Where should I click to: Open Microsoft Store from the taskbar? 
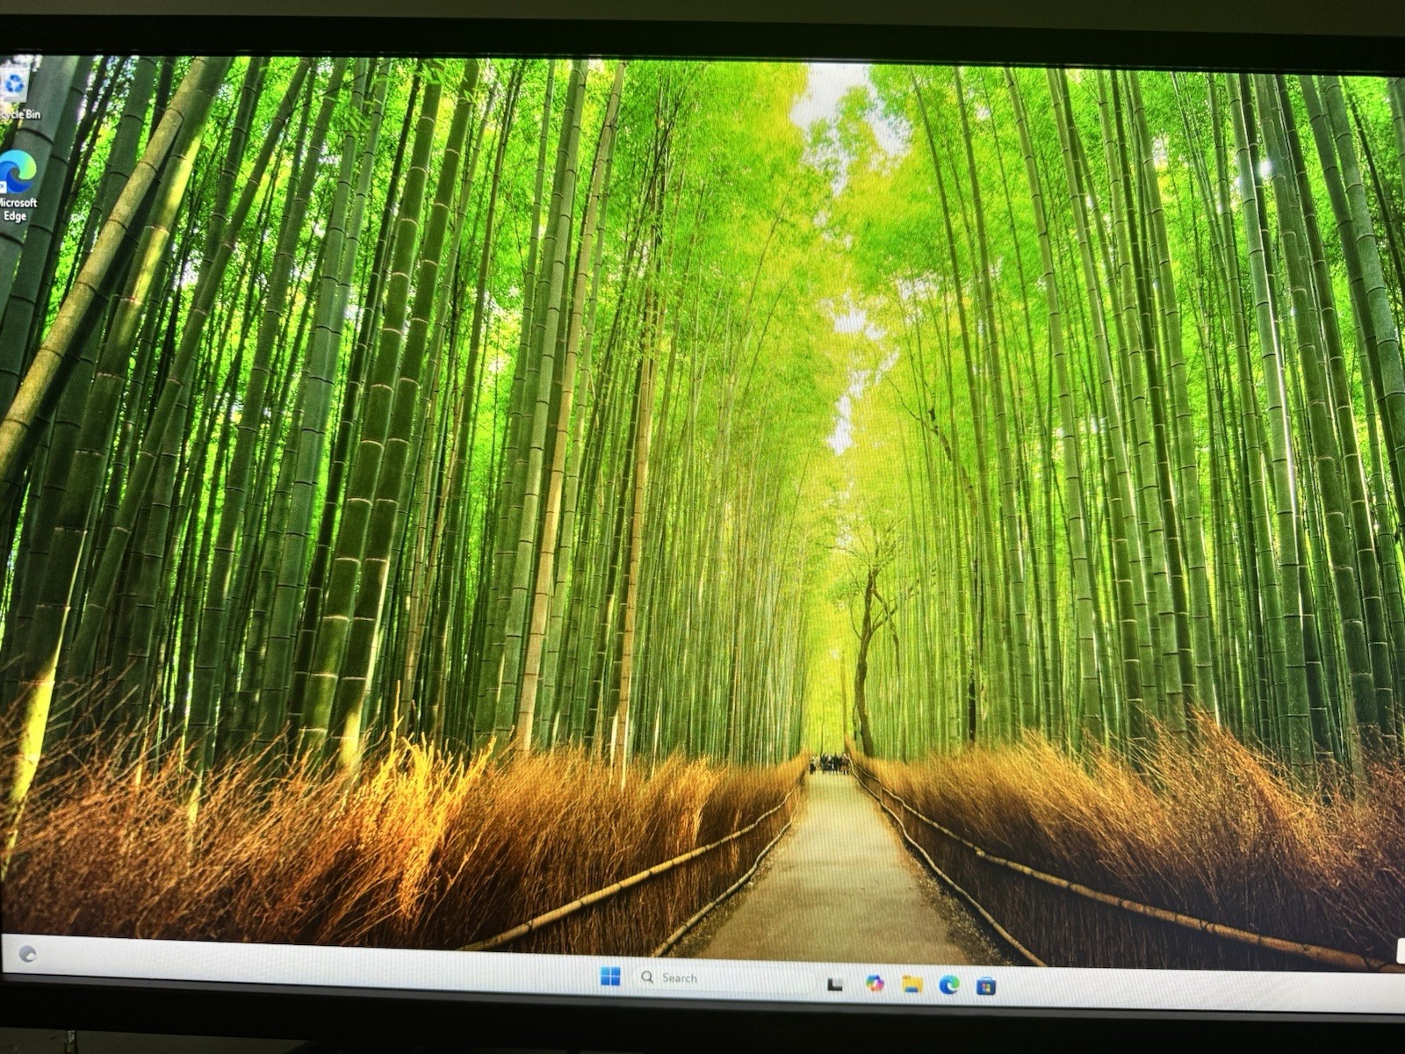pyautogui.click(x=985, y=986)
